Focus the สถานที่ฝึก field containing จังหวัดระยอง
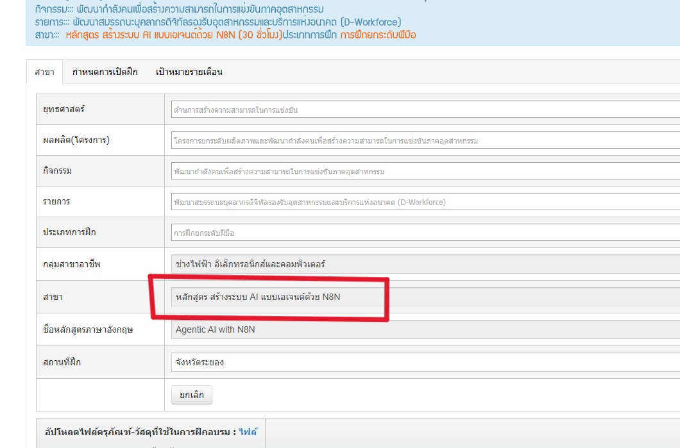 click(x=425, y=362)
